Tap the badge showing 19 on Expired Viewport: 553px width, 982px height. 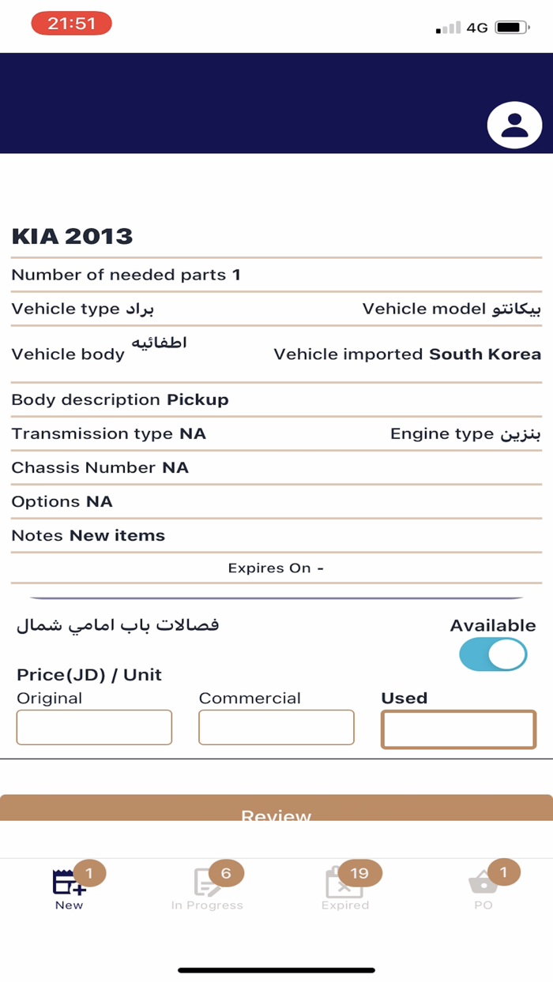pos(360,873)
